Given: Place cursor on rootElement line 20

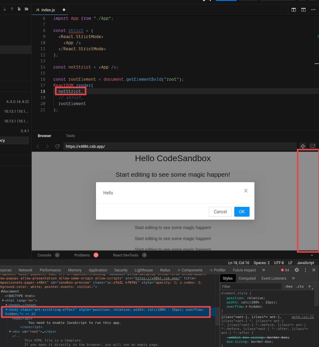Looking at the screenshot, I should (x=72, y=104).
